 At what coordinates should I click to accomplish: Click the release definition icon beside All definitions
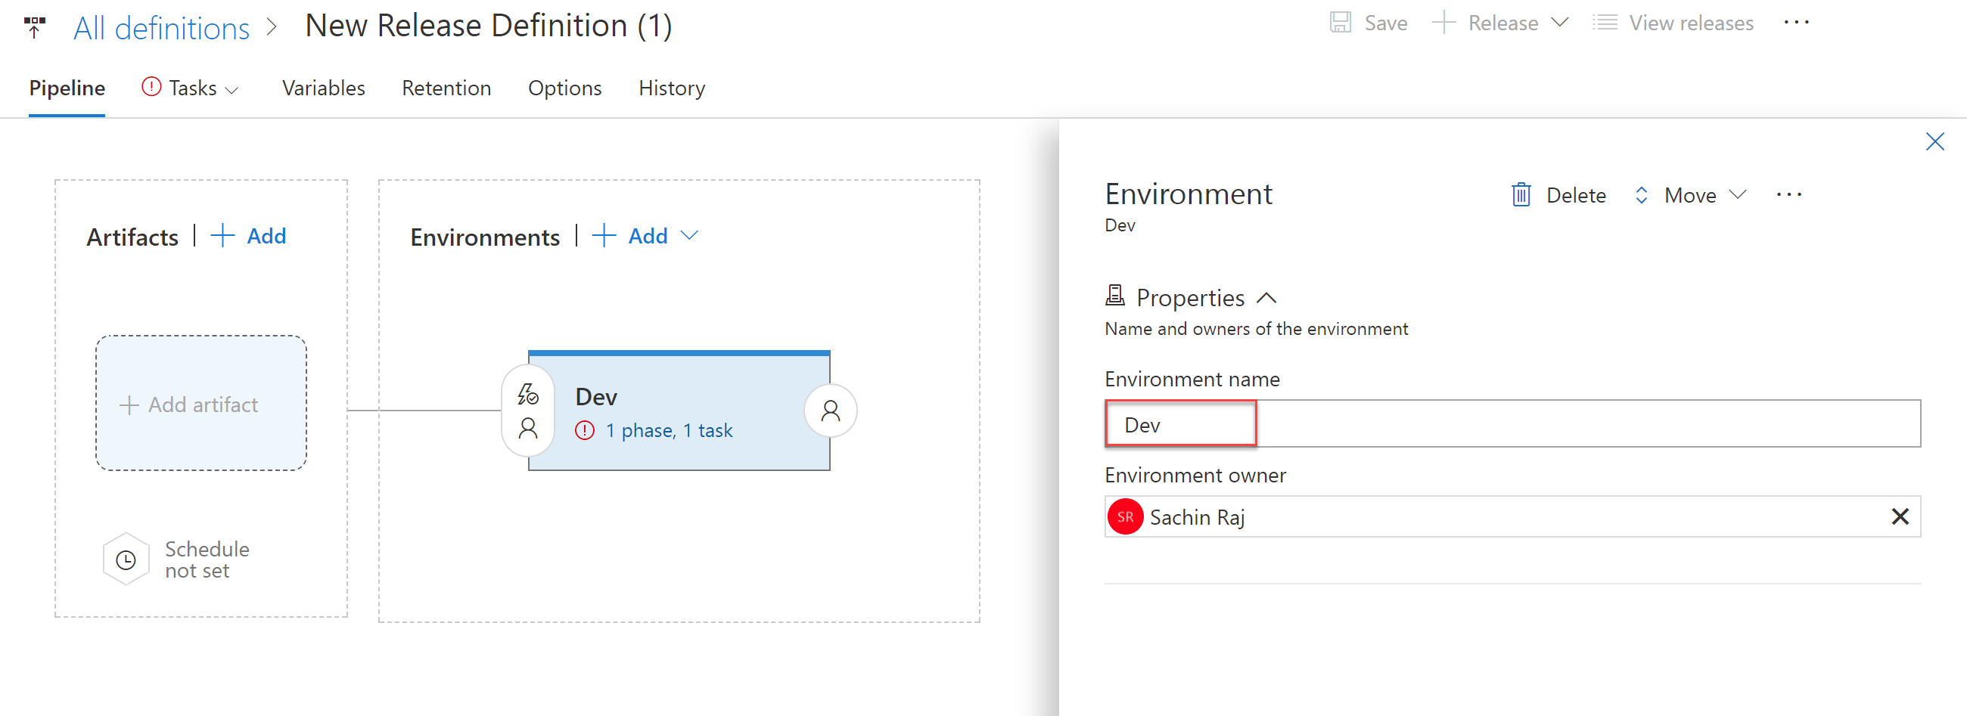click(34, 27)
